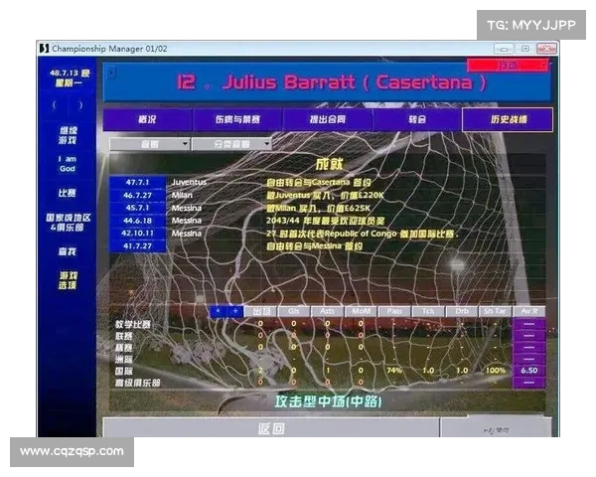This screenshot has height=477, width=596.
Task: Click the plus button beside the stats headers
Action: click(x=235, y=311)
